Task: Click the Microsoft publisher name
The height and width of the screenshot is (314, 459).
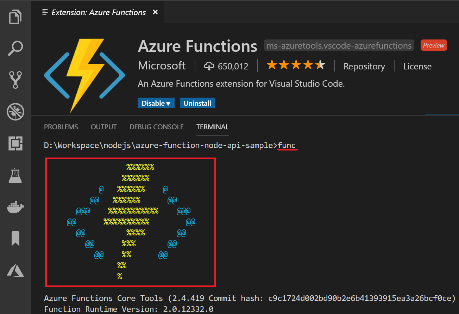Action: [162, 66]
